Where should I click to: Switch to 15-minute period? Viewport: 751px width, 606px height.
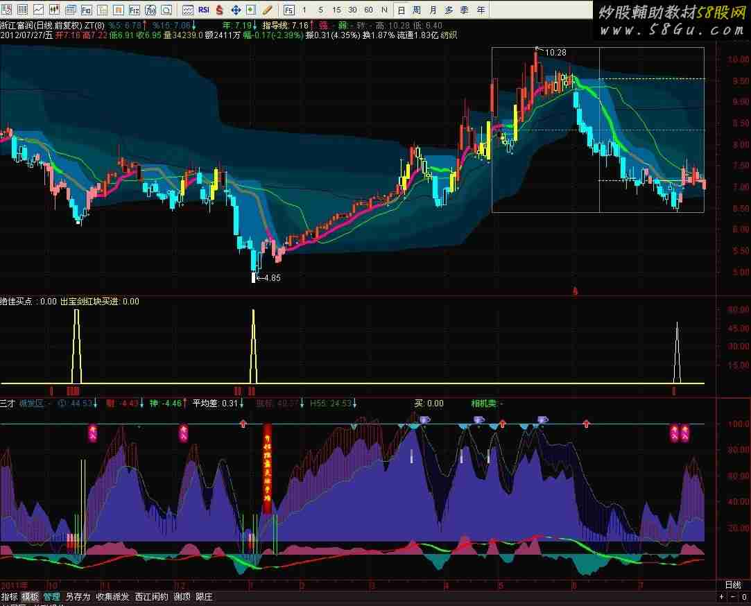337,10
